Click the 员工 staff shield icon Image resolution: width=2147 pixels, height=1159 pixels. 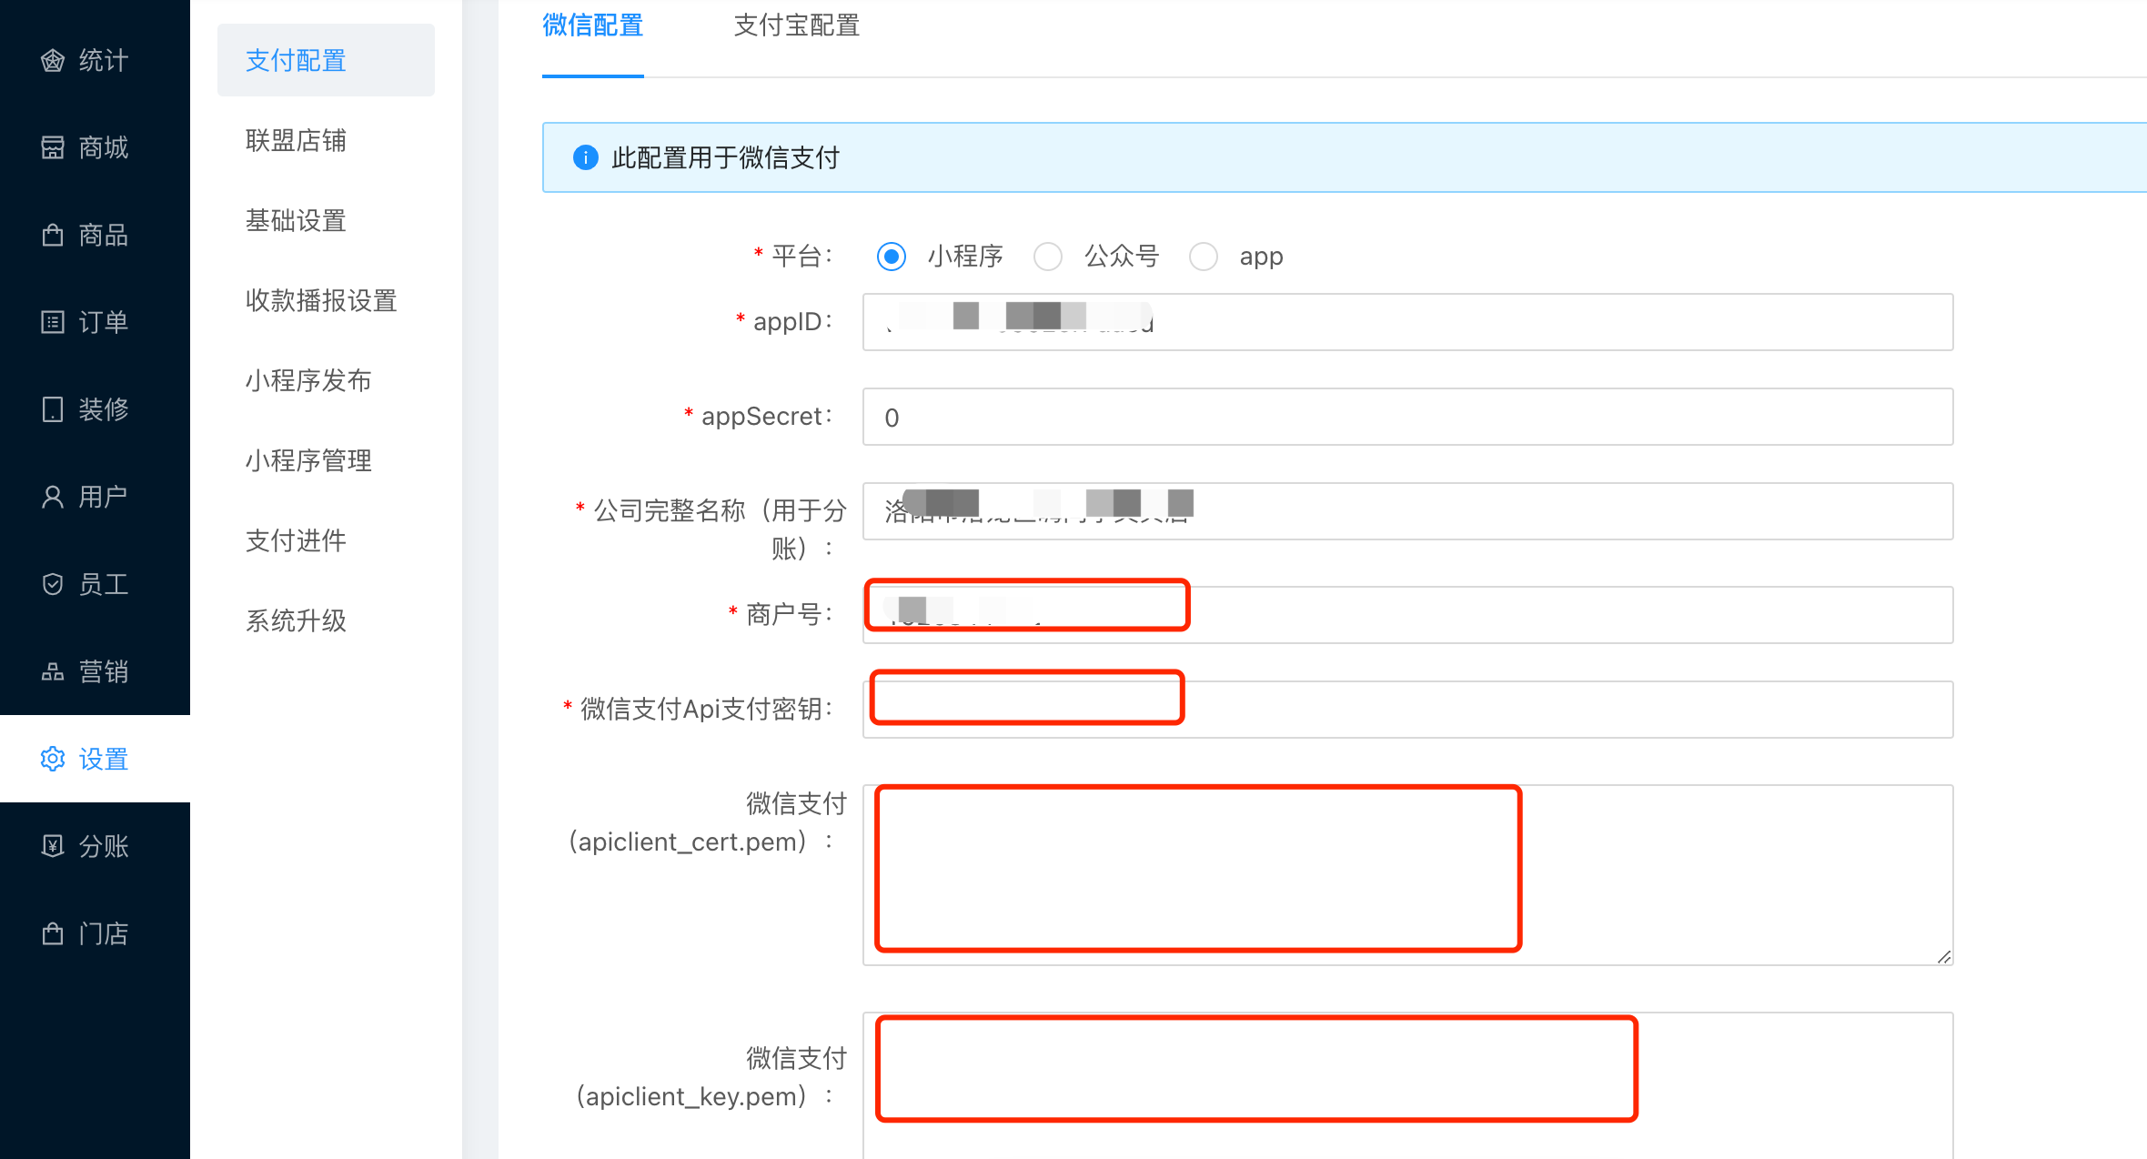[53, 584]
